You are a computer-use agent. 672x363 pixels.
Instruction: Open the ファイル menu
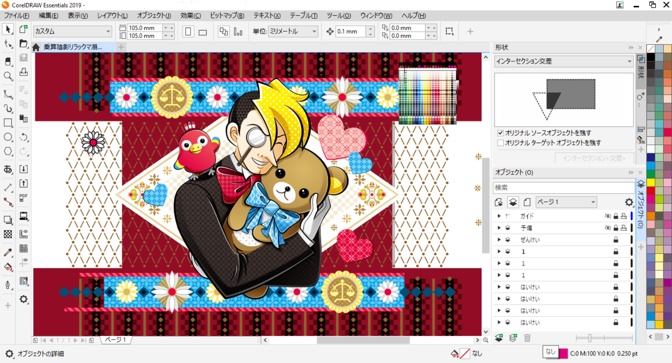tap(17, 16)
